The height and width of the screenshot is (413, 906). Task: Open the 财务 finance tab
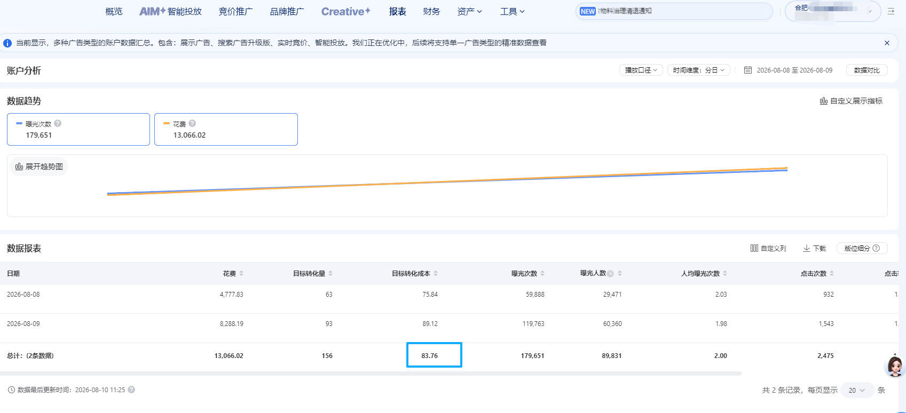coord(431,11)
